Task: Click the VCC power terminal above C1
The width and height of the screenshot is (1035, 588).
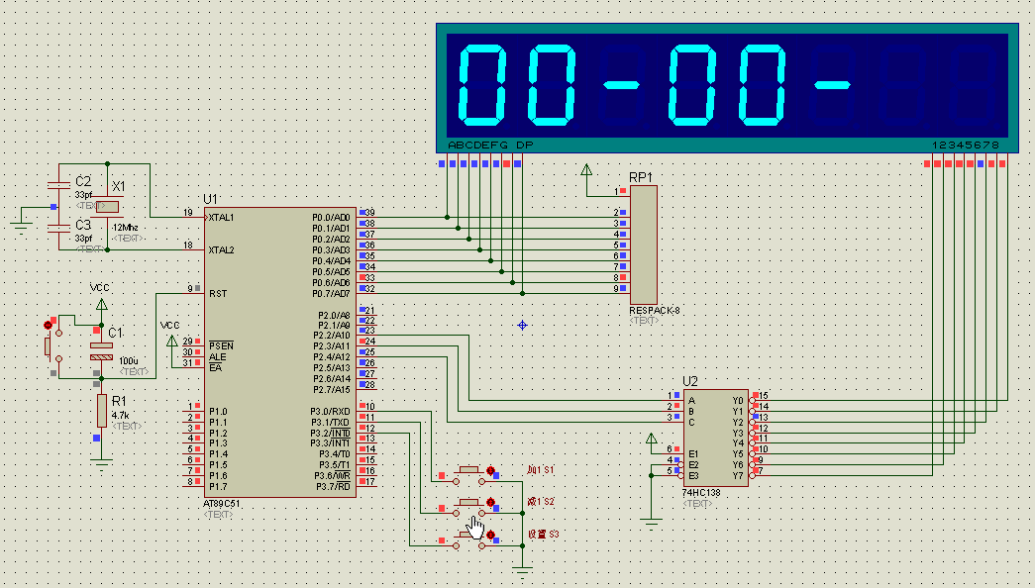Action: tap(101, 304)
